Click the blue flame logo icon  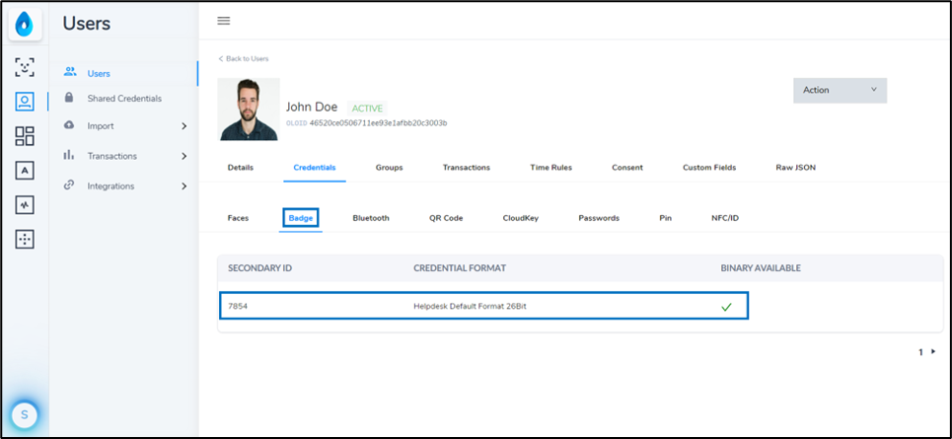(25, 25)
